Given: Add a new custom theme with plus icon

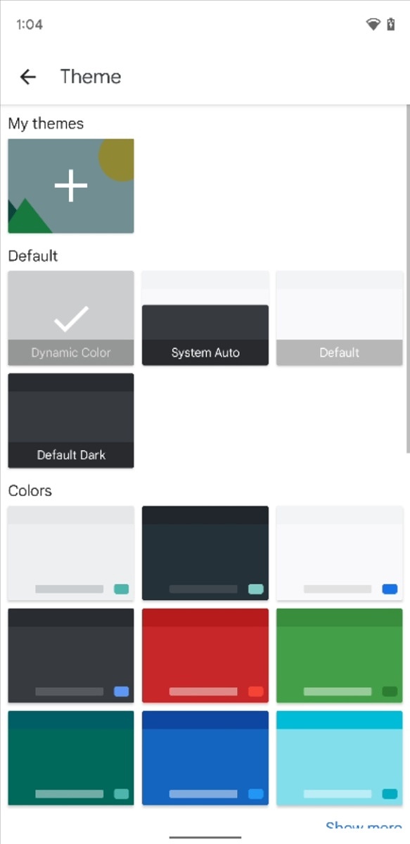Looking at the screenshot, I should point(71,186).
